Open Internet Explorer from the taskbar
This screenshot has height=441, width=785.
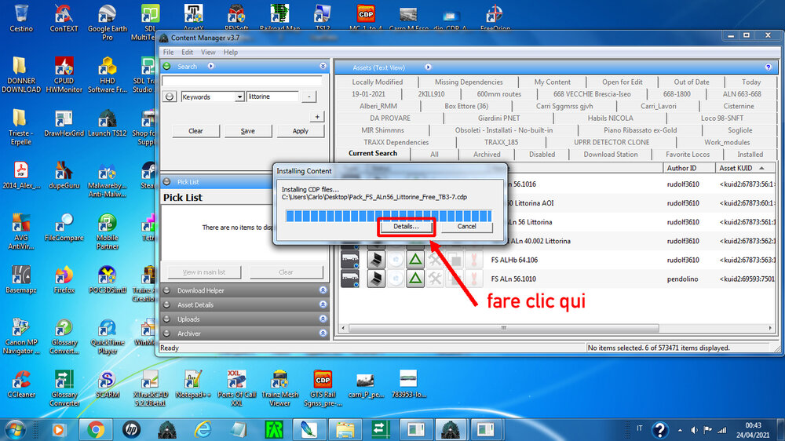(x=203, y=429)
